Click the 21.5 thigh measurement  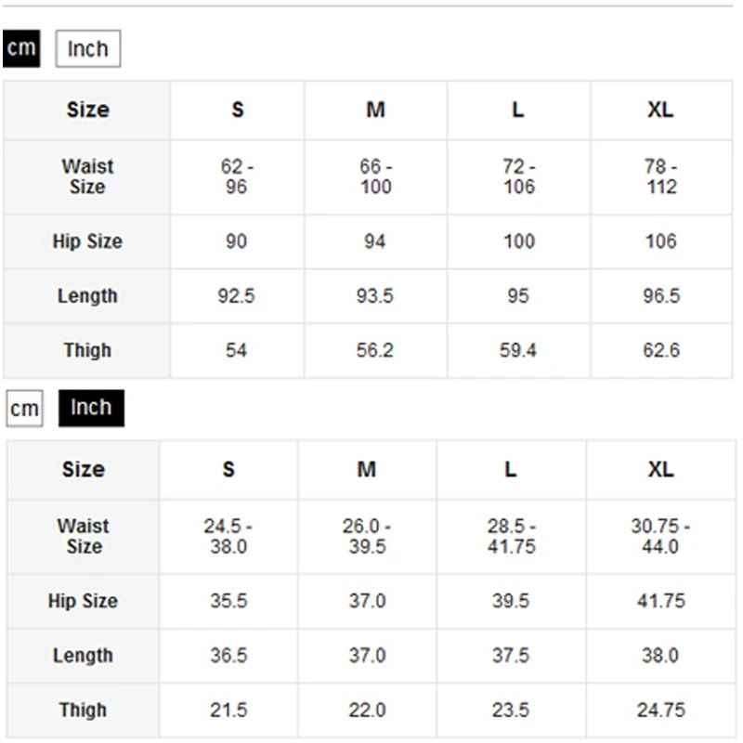point(228,710)
